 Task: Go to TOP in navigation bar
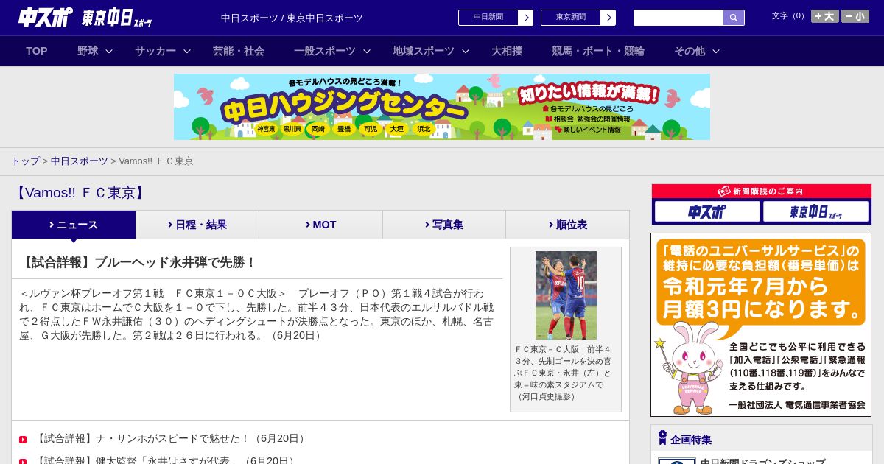[x=37, y=51]
